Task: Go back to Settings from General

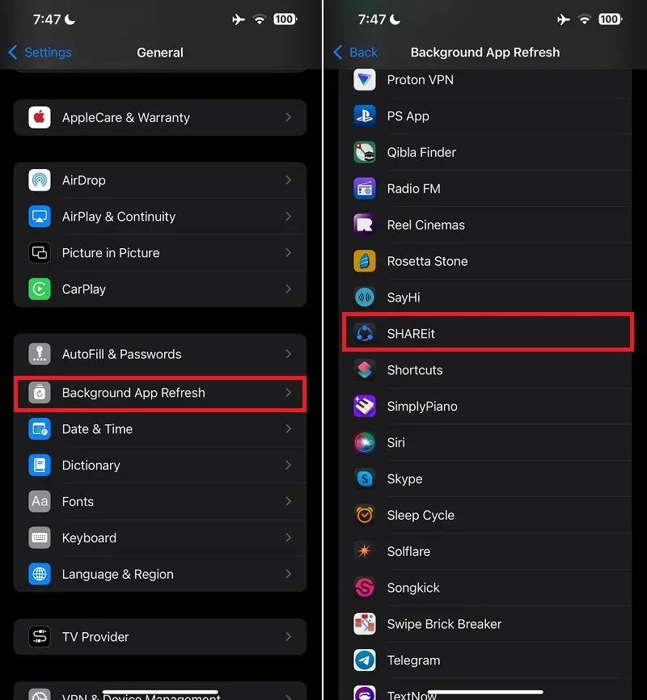Action: point(40,53)
